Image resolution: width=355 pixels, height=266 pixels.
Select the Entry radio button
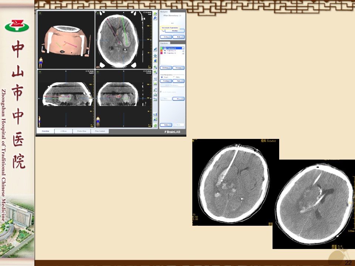coord(174,77)
